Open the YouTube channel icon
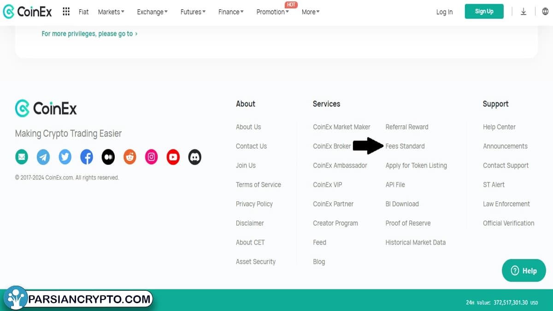The image size is (553, 311). click(x=173, y=157)
